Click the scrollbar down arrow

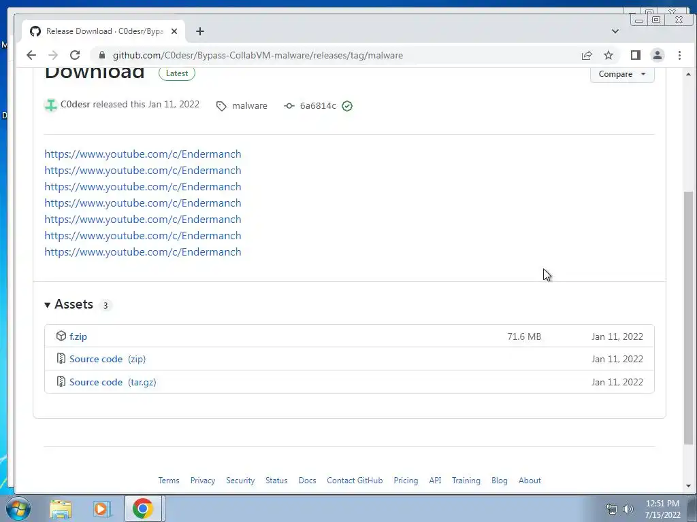point(689,485)
